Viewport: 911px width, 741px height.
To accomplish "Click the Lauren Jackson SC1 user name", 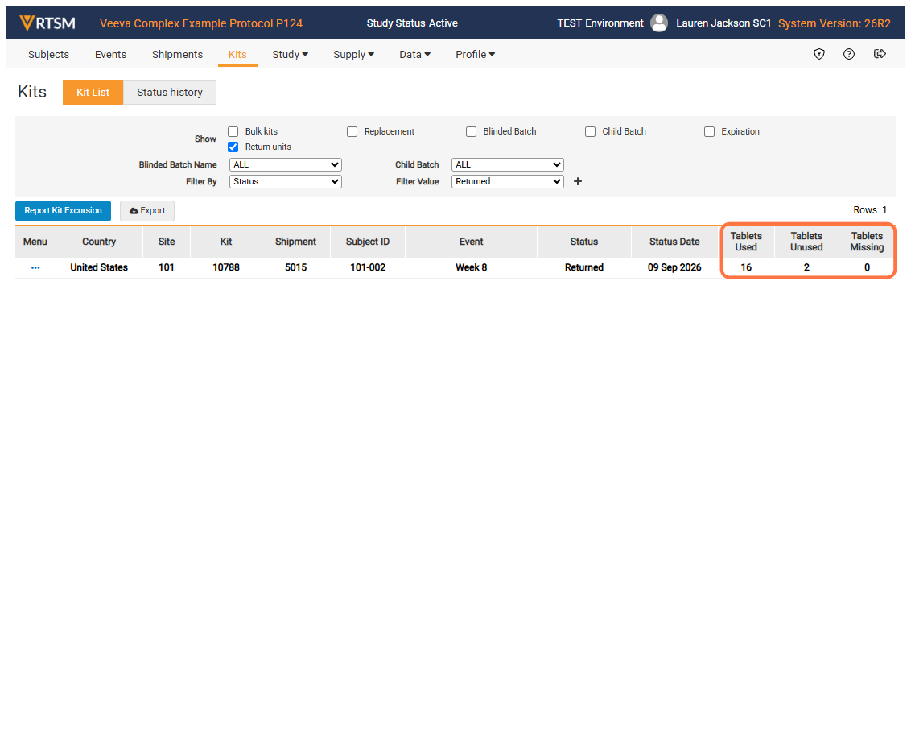I will [723, 23].
